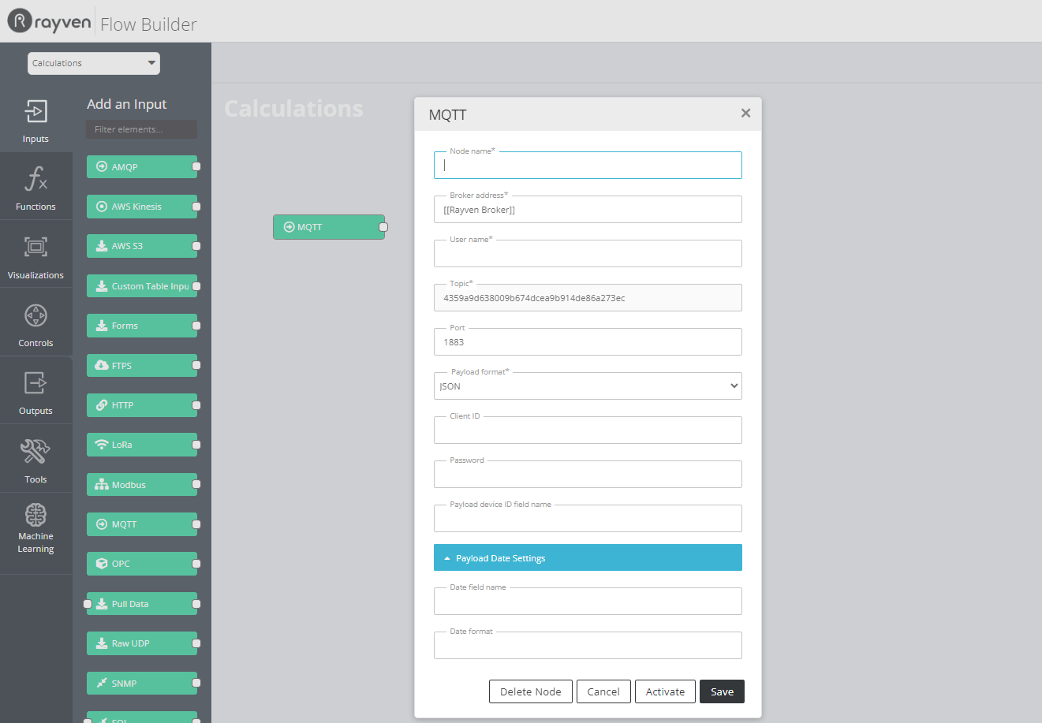The height and width of the screenshot is (723, 1042).
Task: Click the Broker address field
Action: click(x=588, y=210)
